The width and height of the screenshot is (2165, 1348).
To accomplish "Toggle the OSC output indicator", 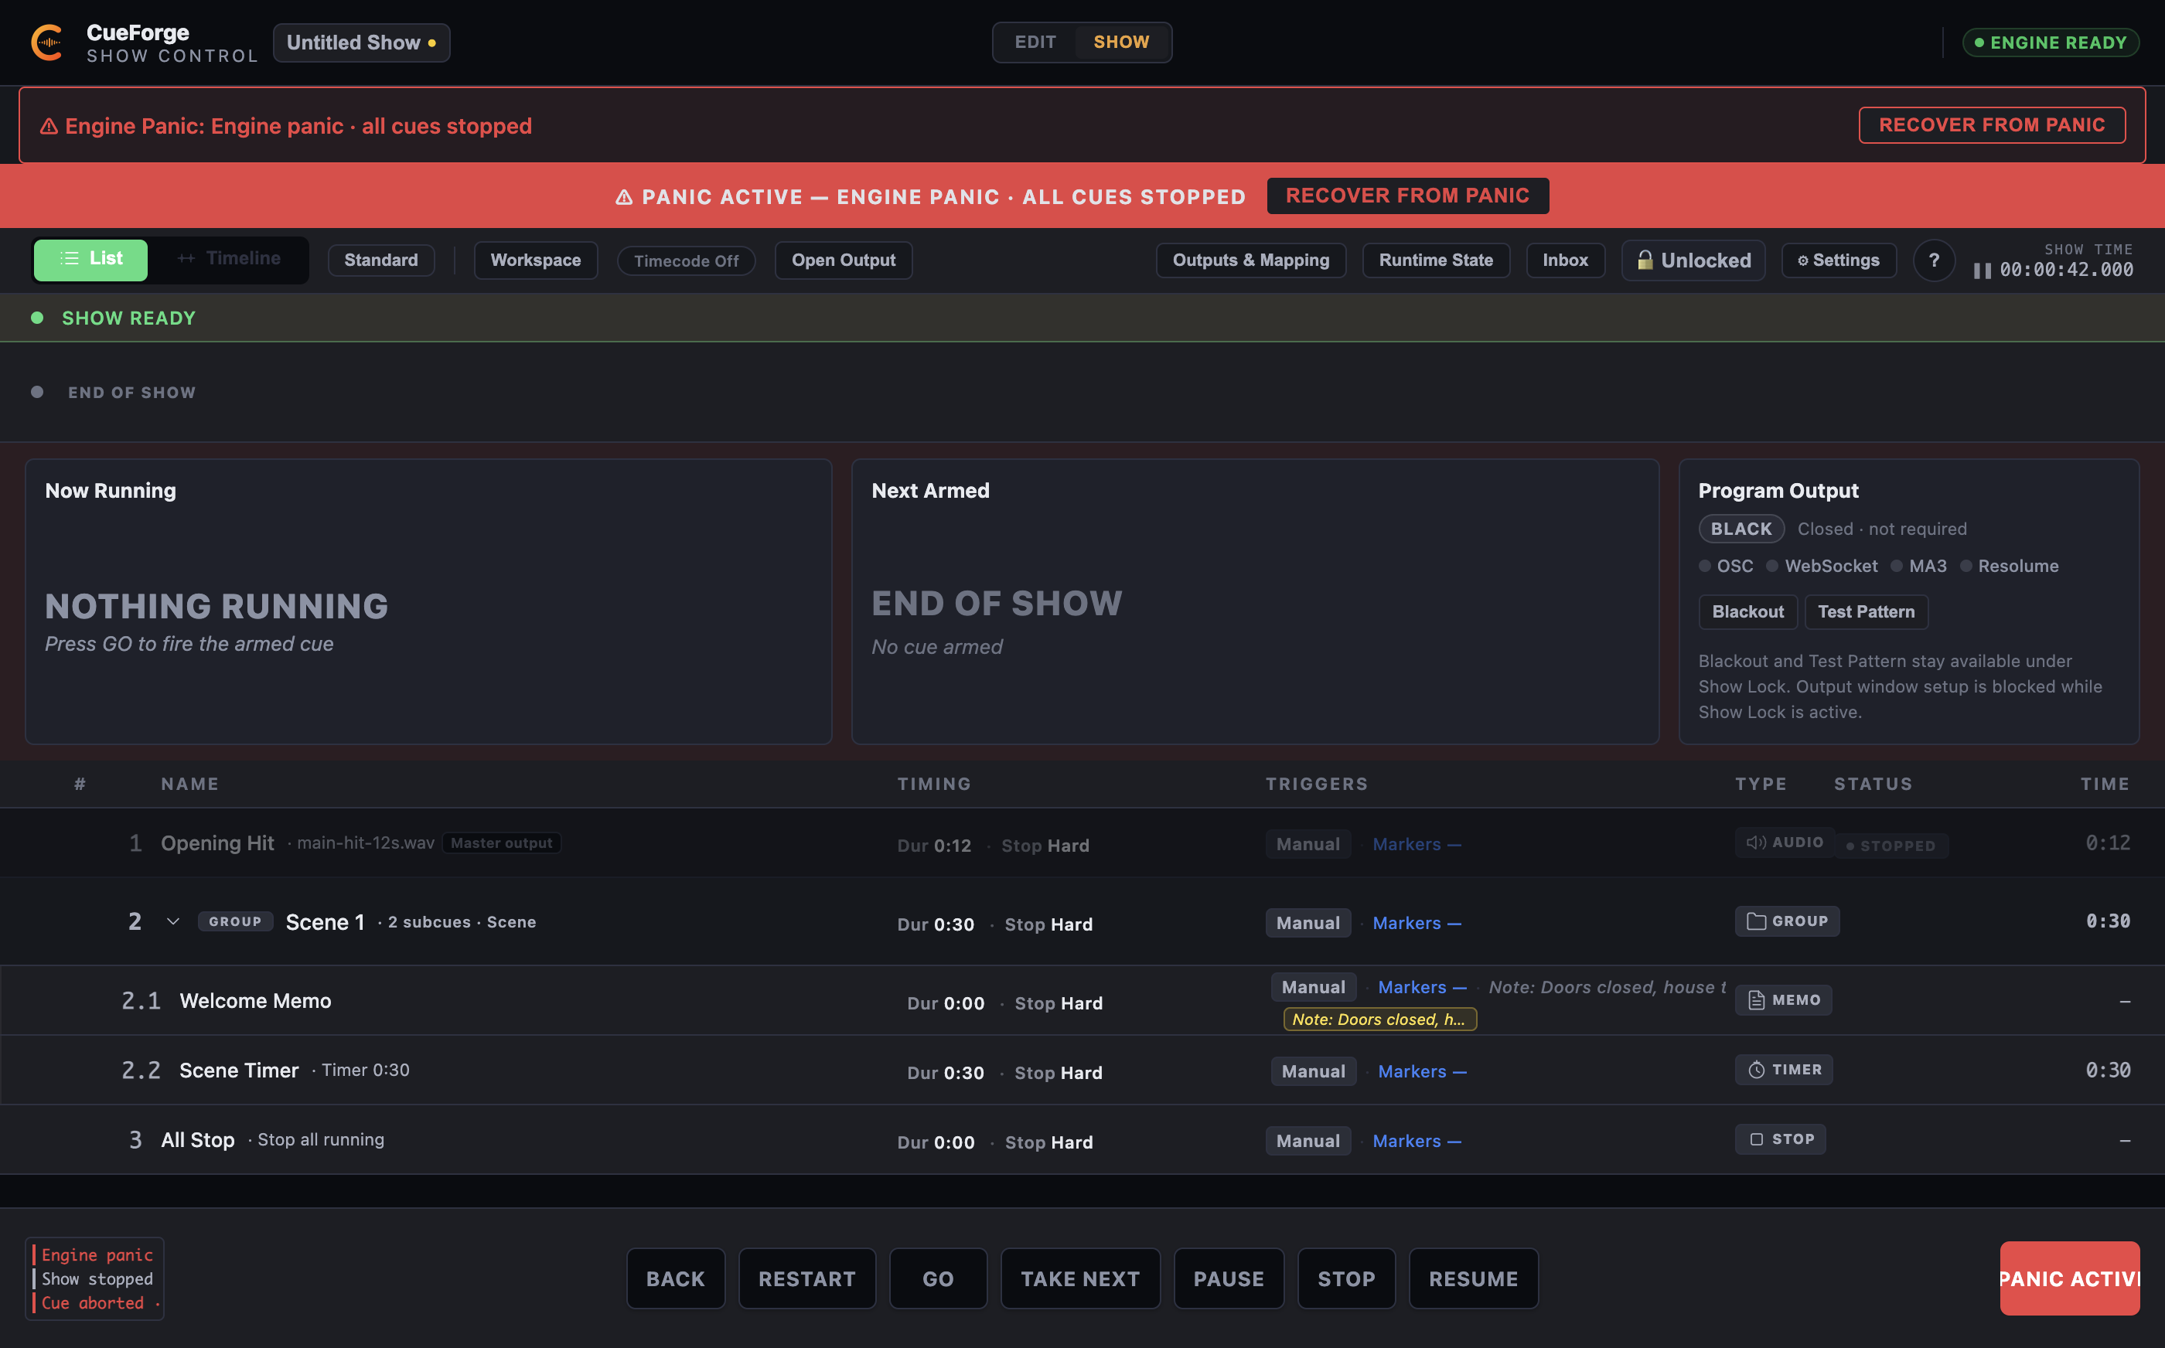I will tap(1725, 566).
